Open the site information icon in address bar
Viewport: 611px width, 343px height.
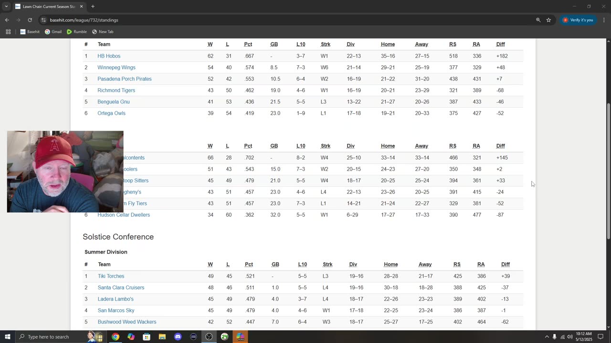43,20
